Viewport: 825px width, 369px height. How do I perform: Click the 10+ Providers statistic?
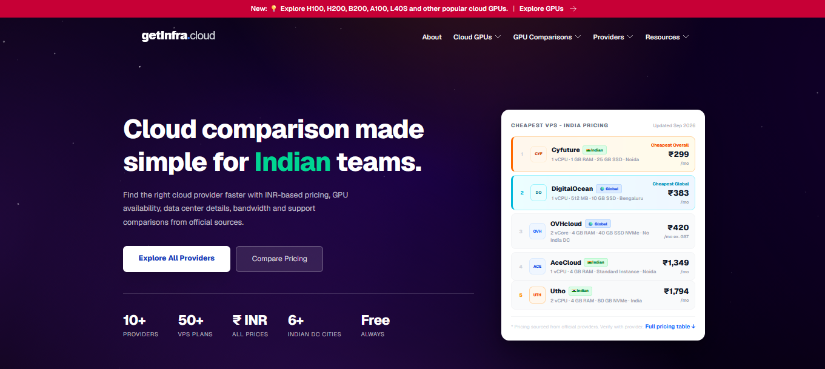[x=141, y=326]
